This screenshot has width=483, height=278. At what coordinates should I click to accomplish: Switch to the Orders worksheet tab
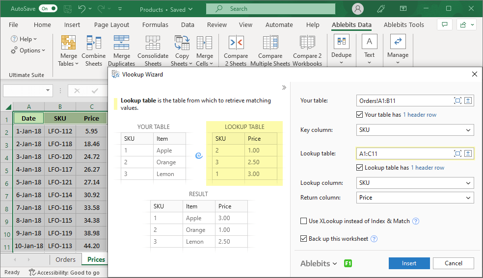[x=65, y=259]
